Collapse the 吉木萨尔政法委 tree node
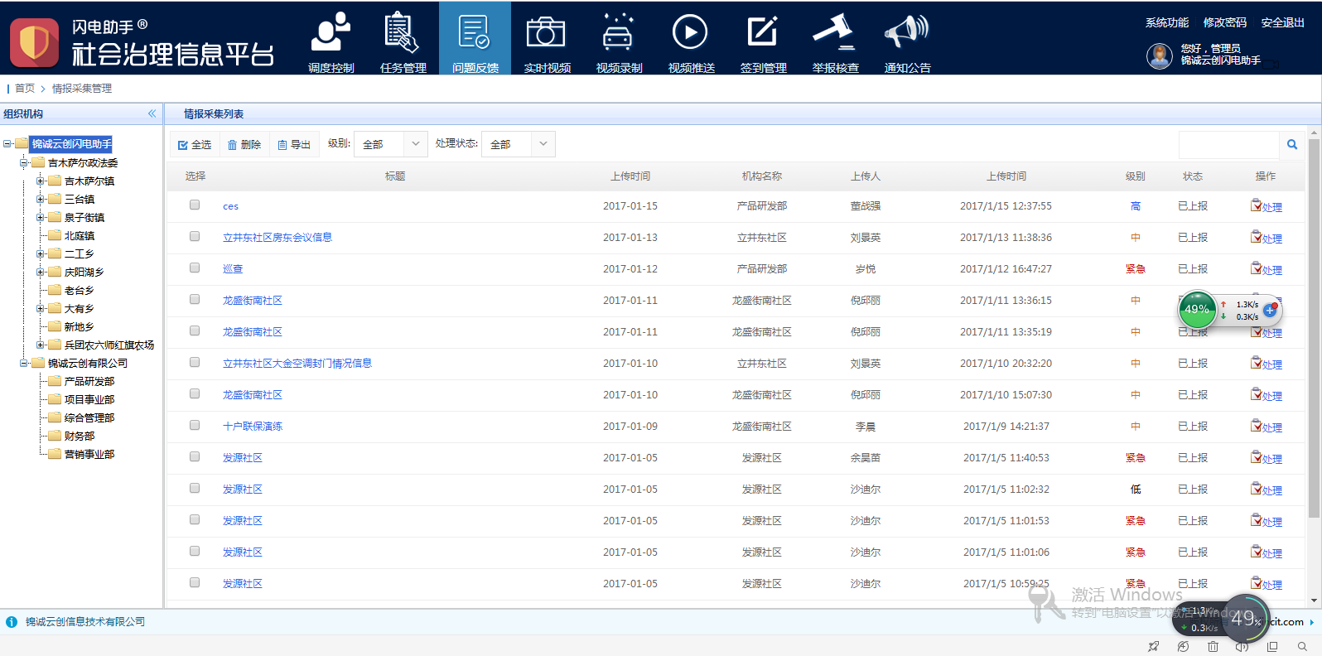 pos(24,163)
